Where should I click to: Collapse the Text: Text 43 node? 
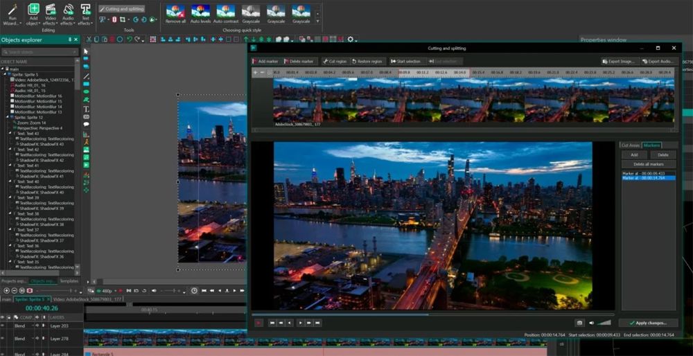[x=10, y=134]
